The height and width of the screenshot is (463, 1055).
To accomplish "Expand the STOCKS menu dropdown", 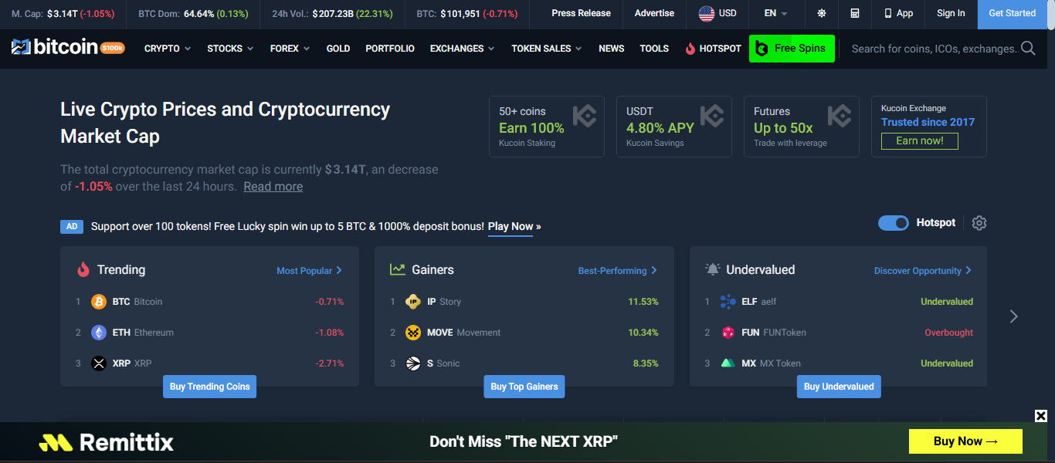I will point(230,49).
